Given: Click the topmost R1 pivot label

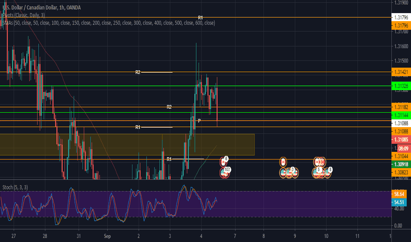Looking at the screenshot, I should pyautogui.click(x=200, y=18).
